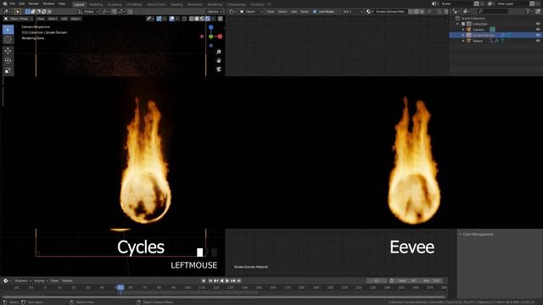Click jump to first frame button

[x=210, y=280]
